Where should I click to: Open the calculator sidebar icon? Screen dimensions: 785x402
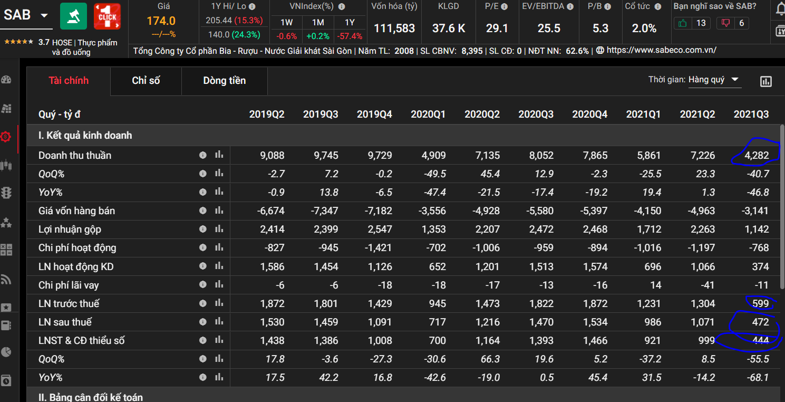pos(6,250)
